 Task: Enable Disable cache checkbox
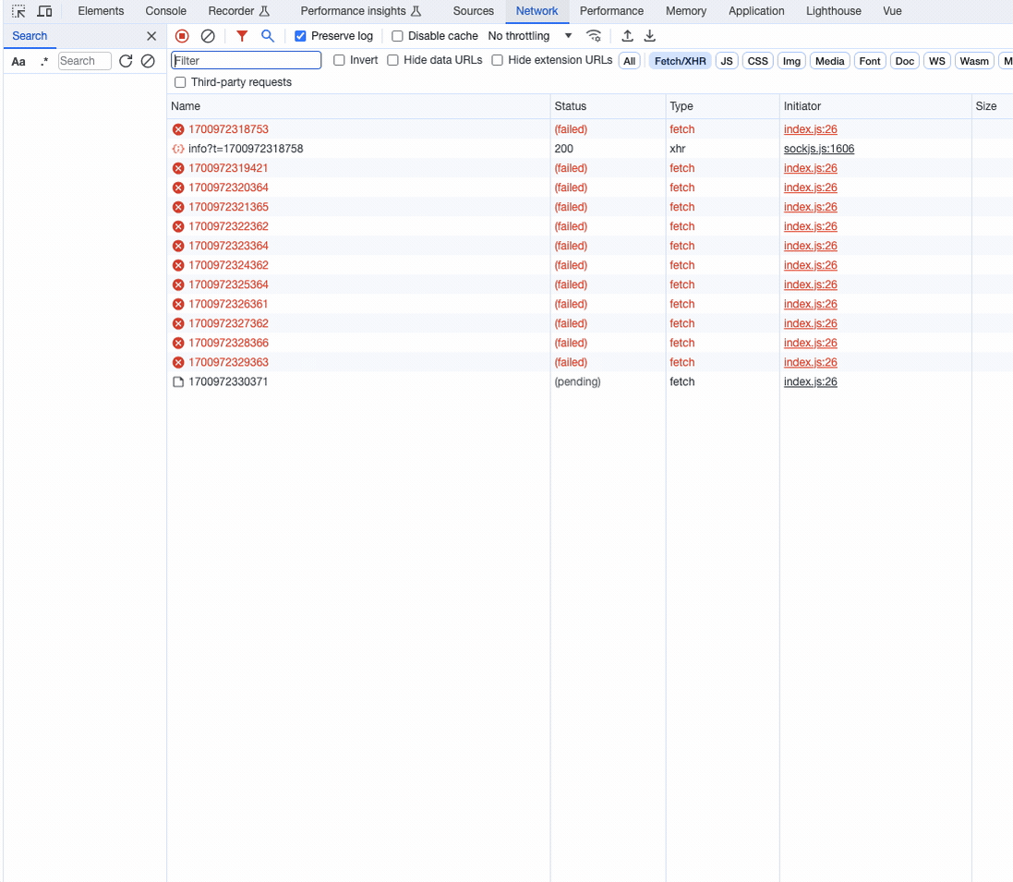(x=397, y=36)
